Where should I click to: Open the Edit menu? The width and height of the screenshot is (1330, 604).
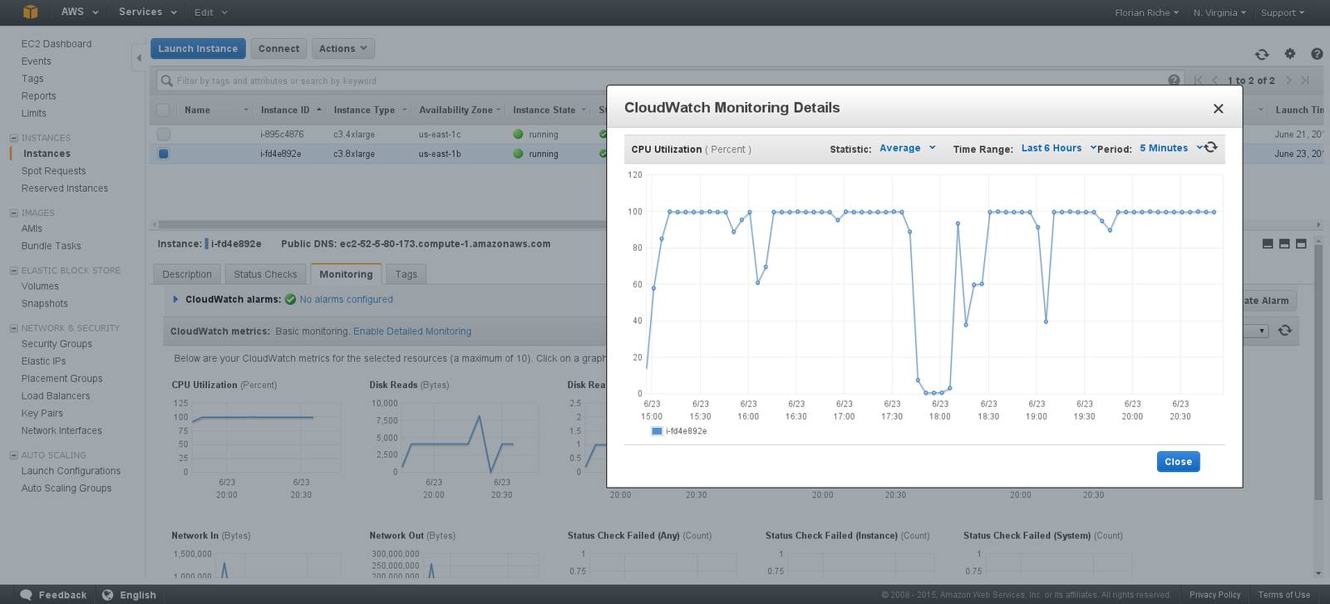[211, 12]
